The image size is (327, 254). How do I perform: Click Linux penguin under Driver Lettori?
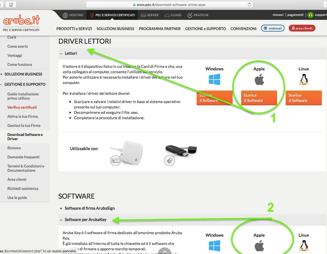click(304, 79)
